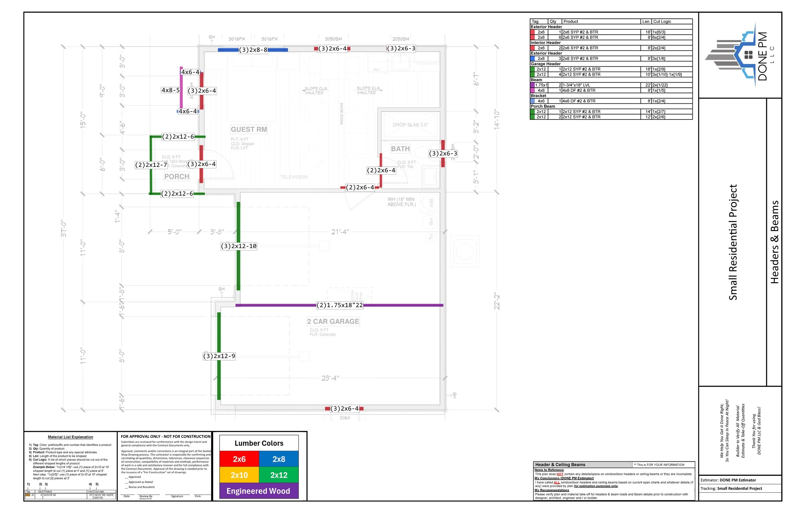Image resolution: width=794 pixels, height=513 pixels.
Task: Select the (3)2x12-9 garage header label
Action: (x=219, y=356)
